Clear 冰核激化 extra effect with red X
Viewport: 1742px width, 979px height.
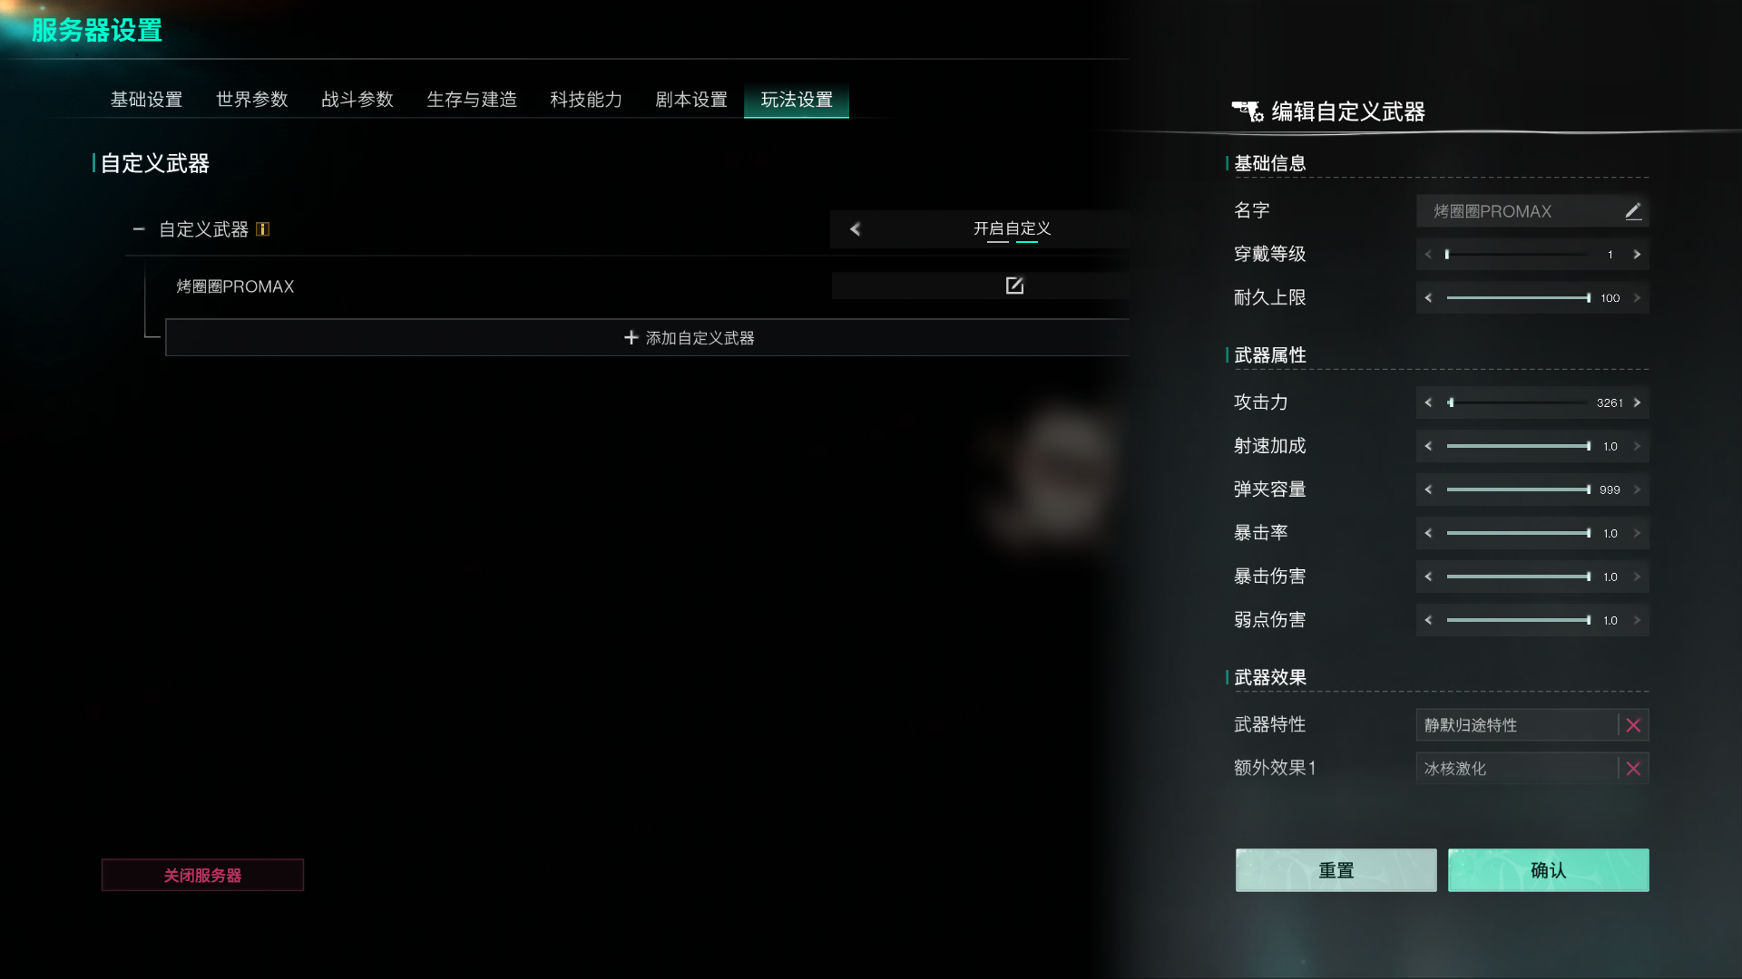[1633, 769]
